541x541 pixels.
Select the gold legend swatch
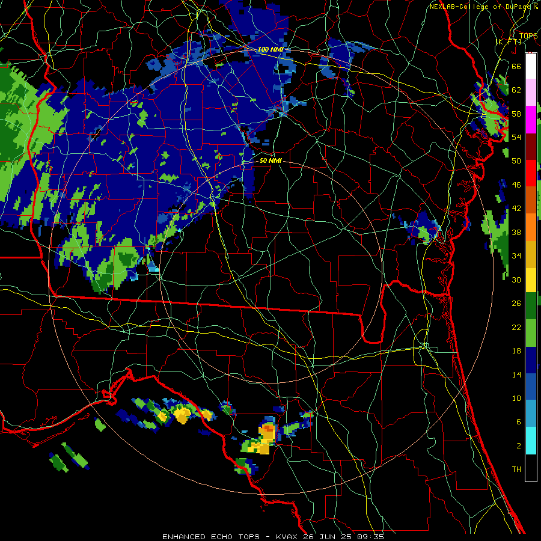(x=531, y=254)
